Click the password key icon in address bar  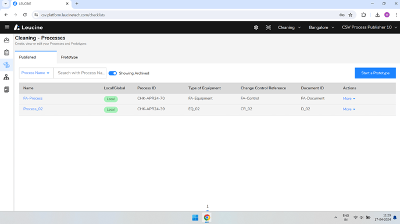342,15
